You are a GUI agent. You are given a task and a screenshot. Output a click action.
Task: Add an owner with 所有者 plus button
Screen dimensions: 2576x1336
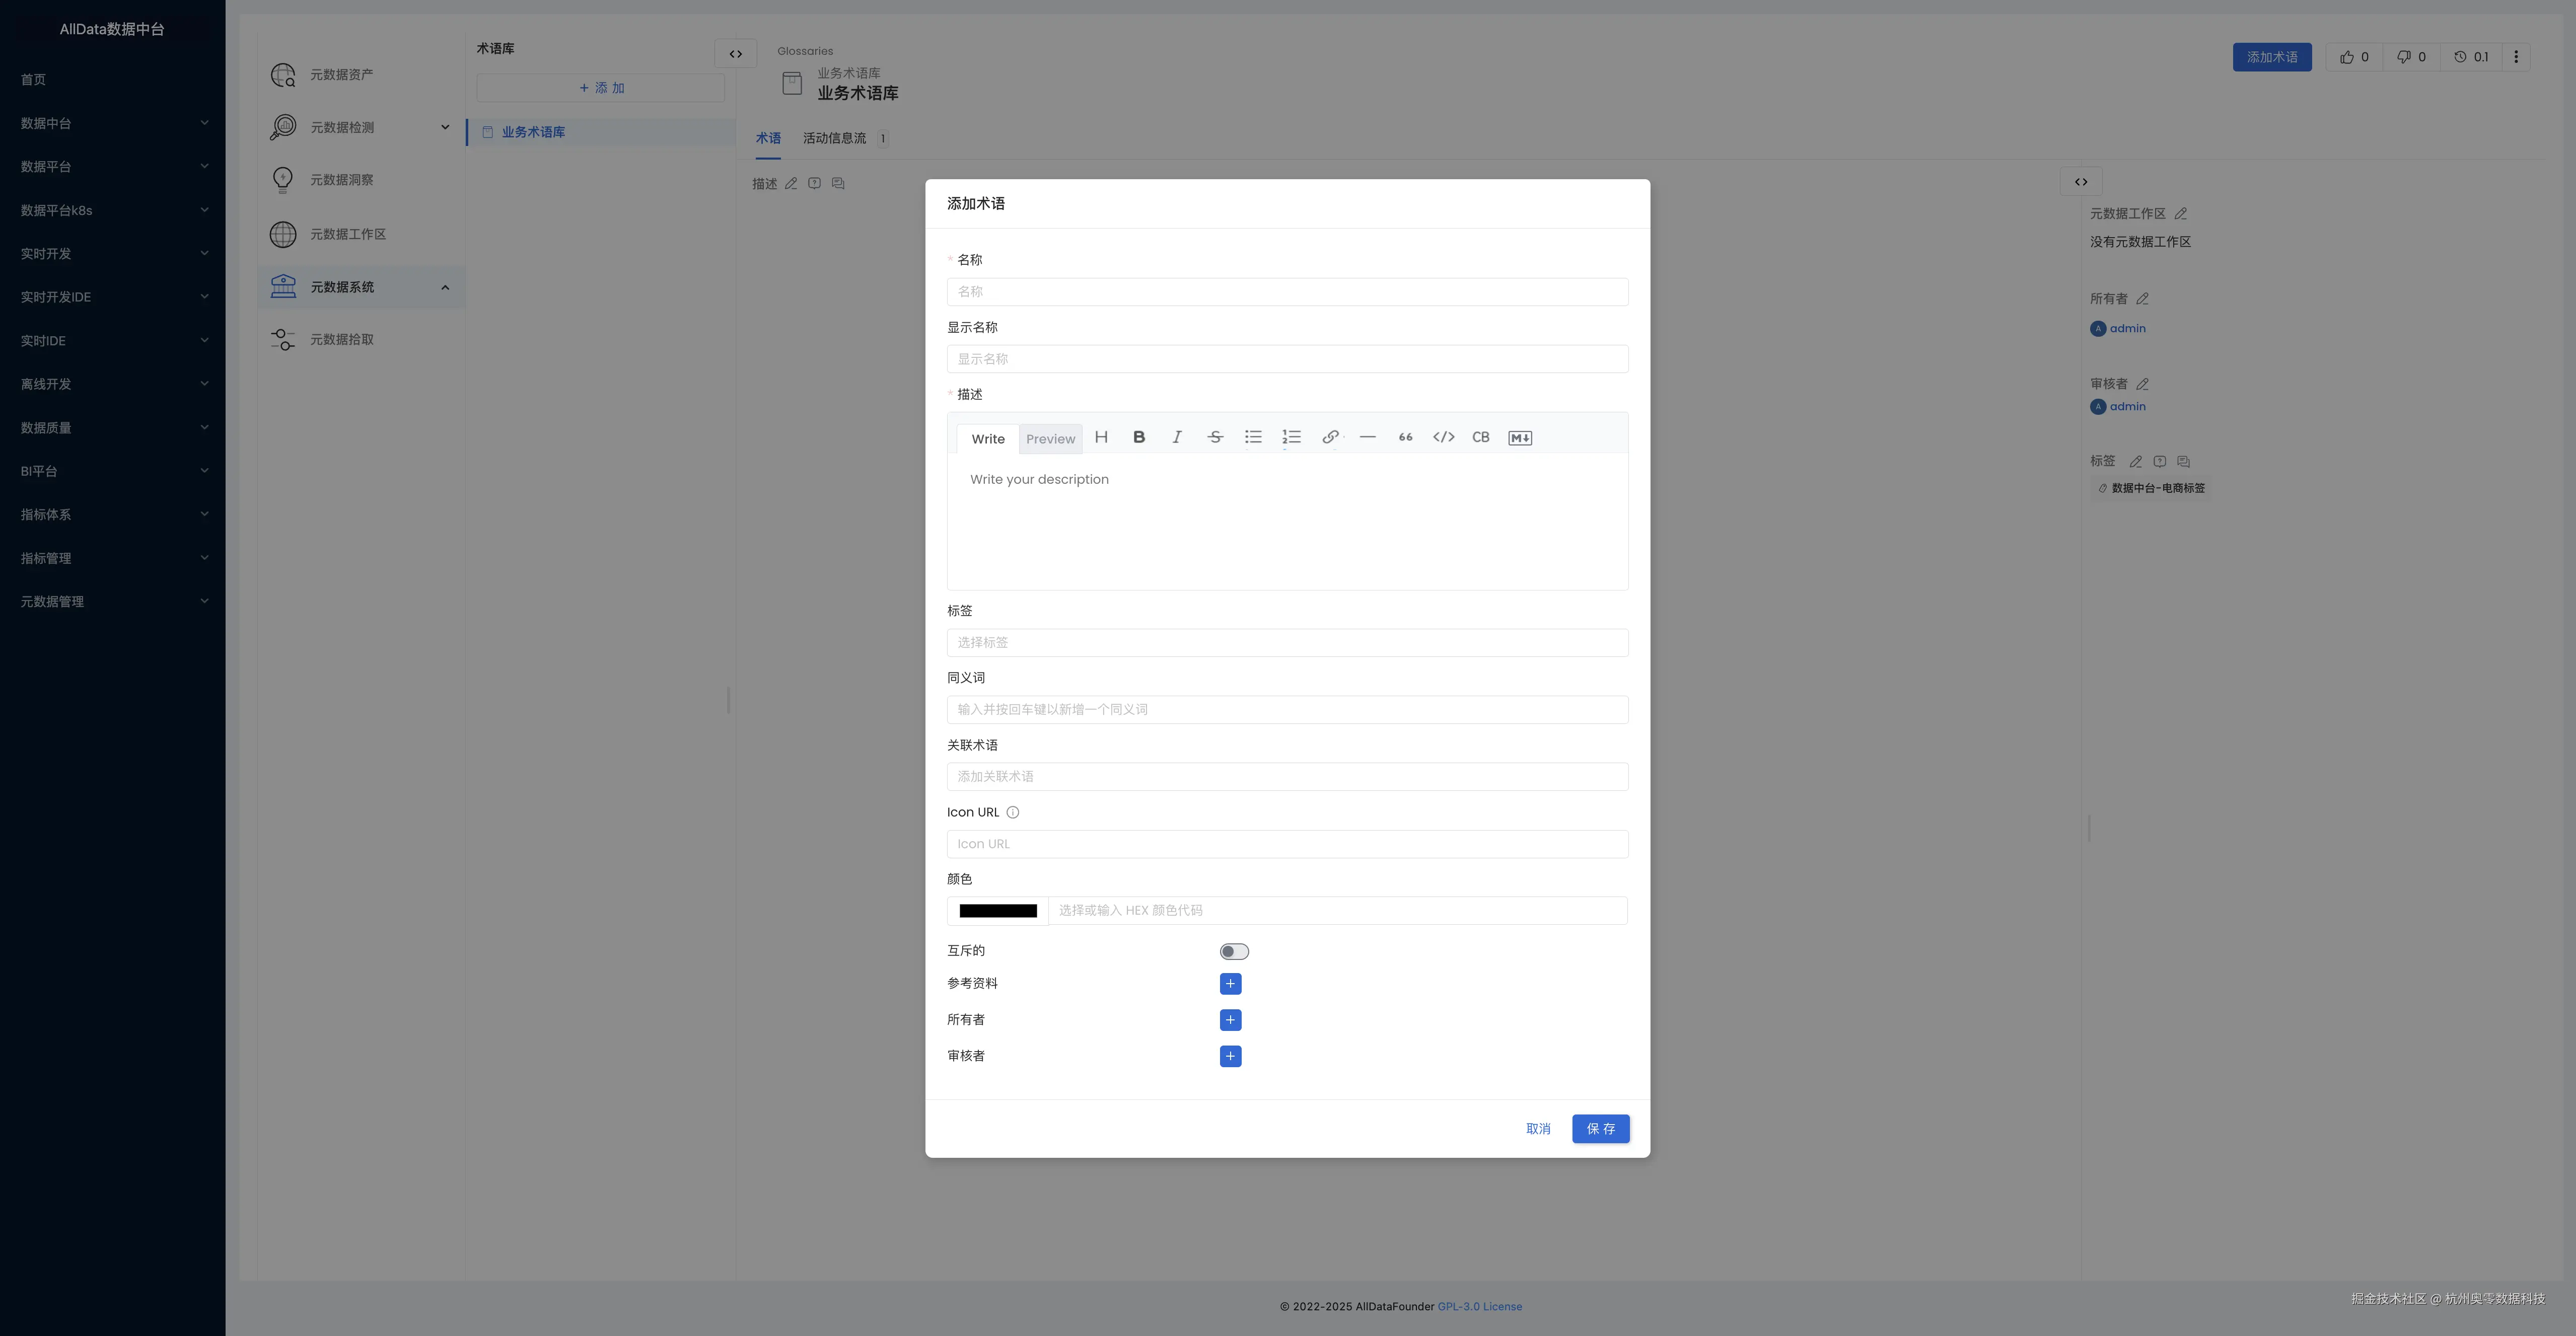pyautogui.click(x=1230, y=1020)
